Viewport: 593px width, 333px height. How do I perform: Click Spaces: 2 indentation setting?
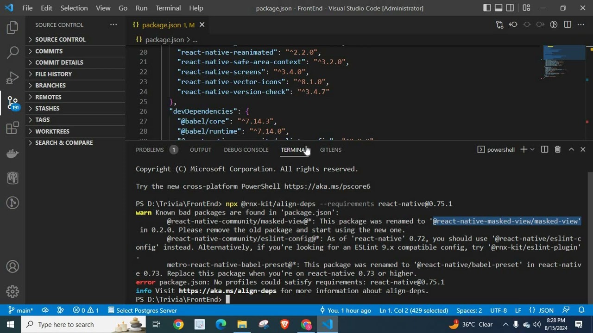pos(469,310)
